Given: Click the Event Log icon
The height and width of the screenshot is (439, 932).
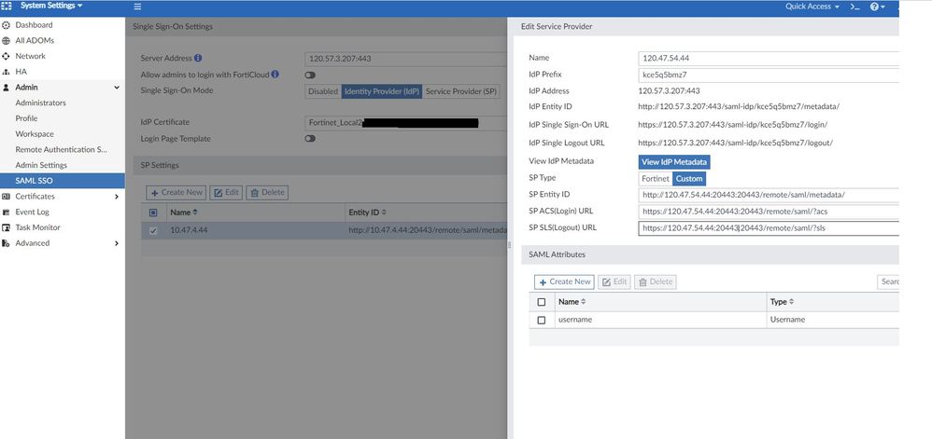Looking at the screenshot, I should pyautogui.click(x=7, y=212).
